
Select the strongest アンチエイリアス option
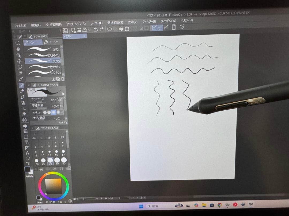[58, 112]
